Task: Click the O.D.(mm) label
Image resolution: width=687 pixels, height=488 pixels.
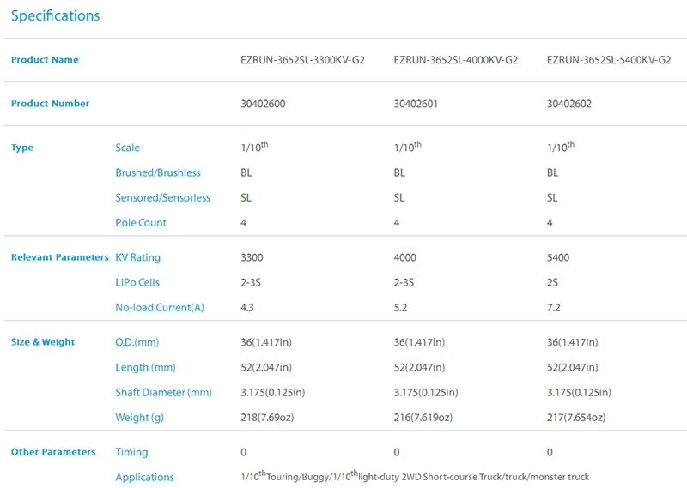Action: pos(137,342)
